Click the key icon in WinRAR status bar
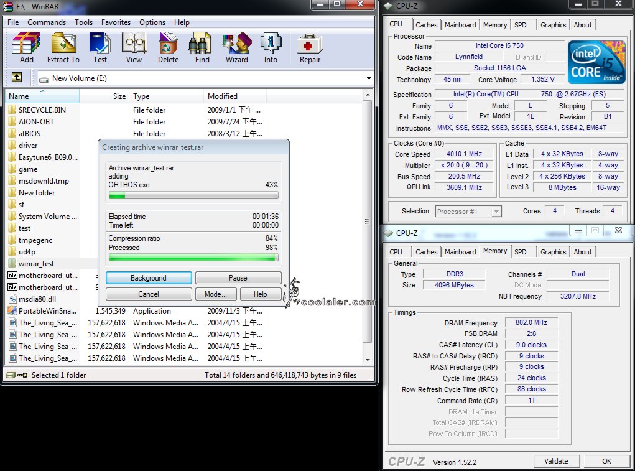This screenshot has height=471, width=635. 22,375
